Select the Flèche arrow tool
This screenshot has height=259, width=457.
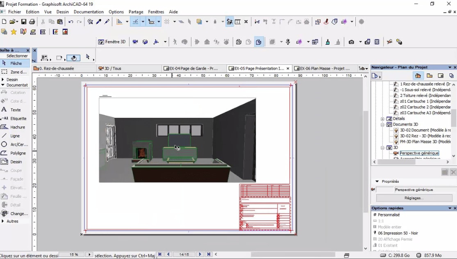coord(15,63)
